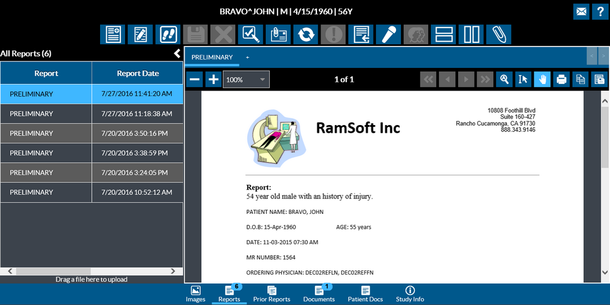Click the microphone dictation icon
This screenshot has width=610, height=305.
(387, 35)
